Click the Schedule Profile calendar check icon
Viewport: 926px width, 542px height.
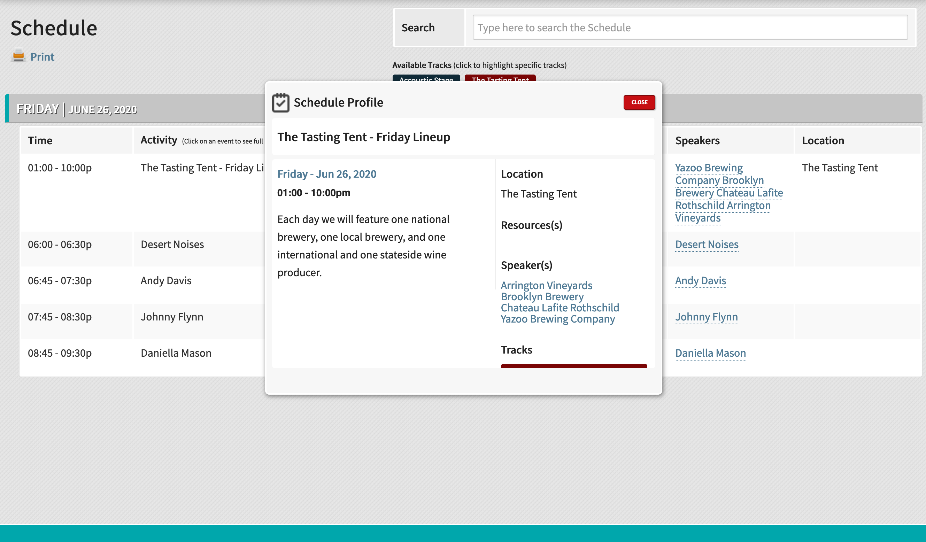[x=281, y=102]
